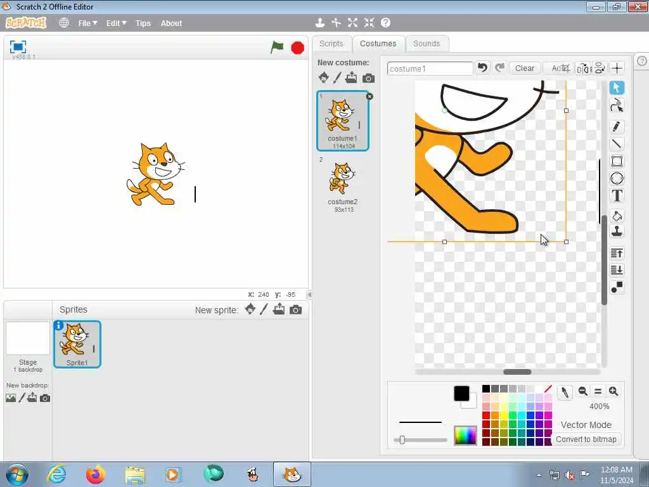Flip costume up-down
This screenshot has width=649, height=487.
(x=600, y=68)
